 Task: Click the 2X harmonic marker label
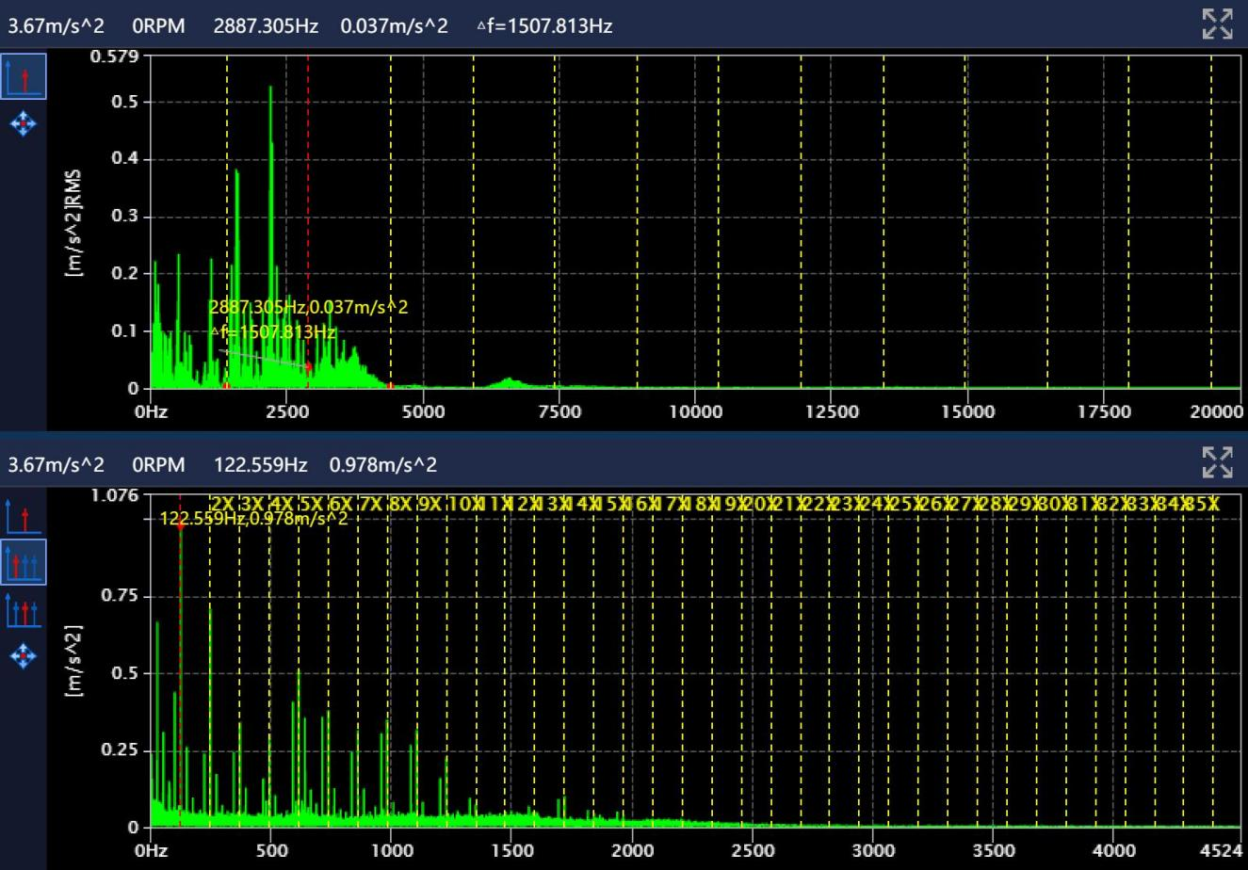pyautogui.click(x=222, y=505)
